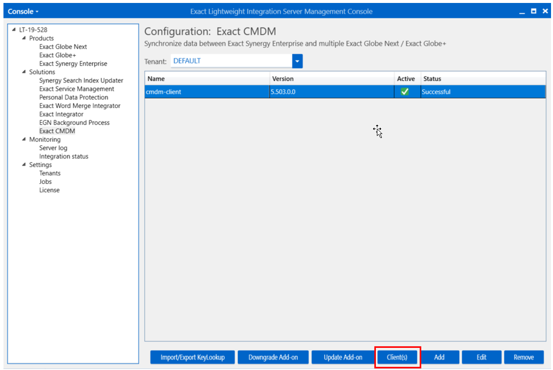The width and height of the screenshot is (553, 370).
Task: Open EGN Background Process solution
Action: point(74,123)
